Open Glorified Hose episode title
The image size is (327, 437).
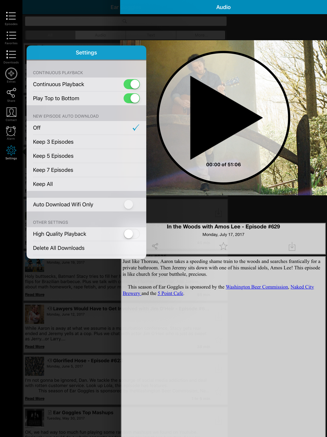pos(87,361)
